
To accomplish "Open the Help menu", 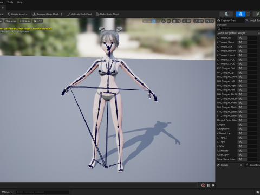I will [19, 2].
